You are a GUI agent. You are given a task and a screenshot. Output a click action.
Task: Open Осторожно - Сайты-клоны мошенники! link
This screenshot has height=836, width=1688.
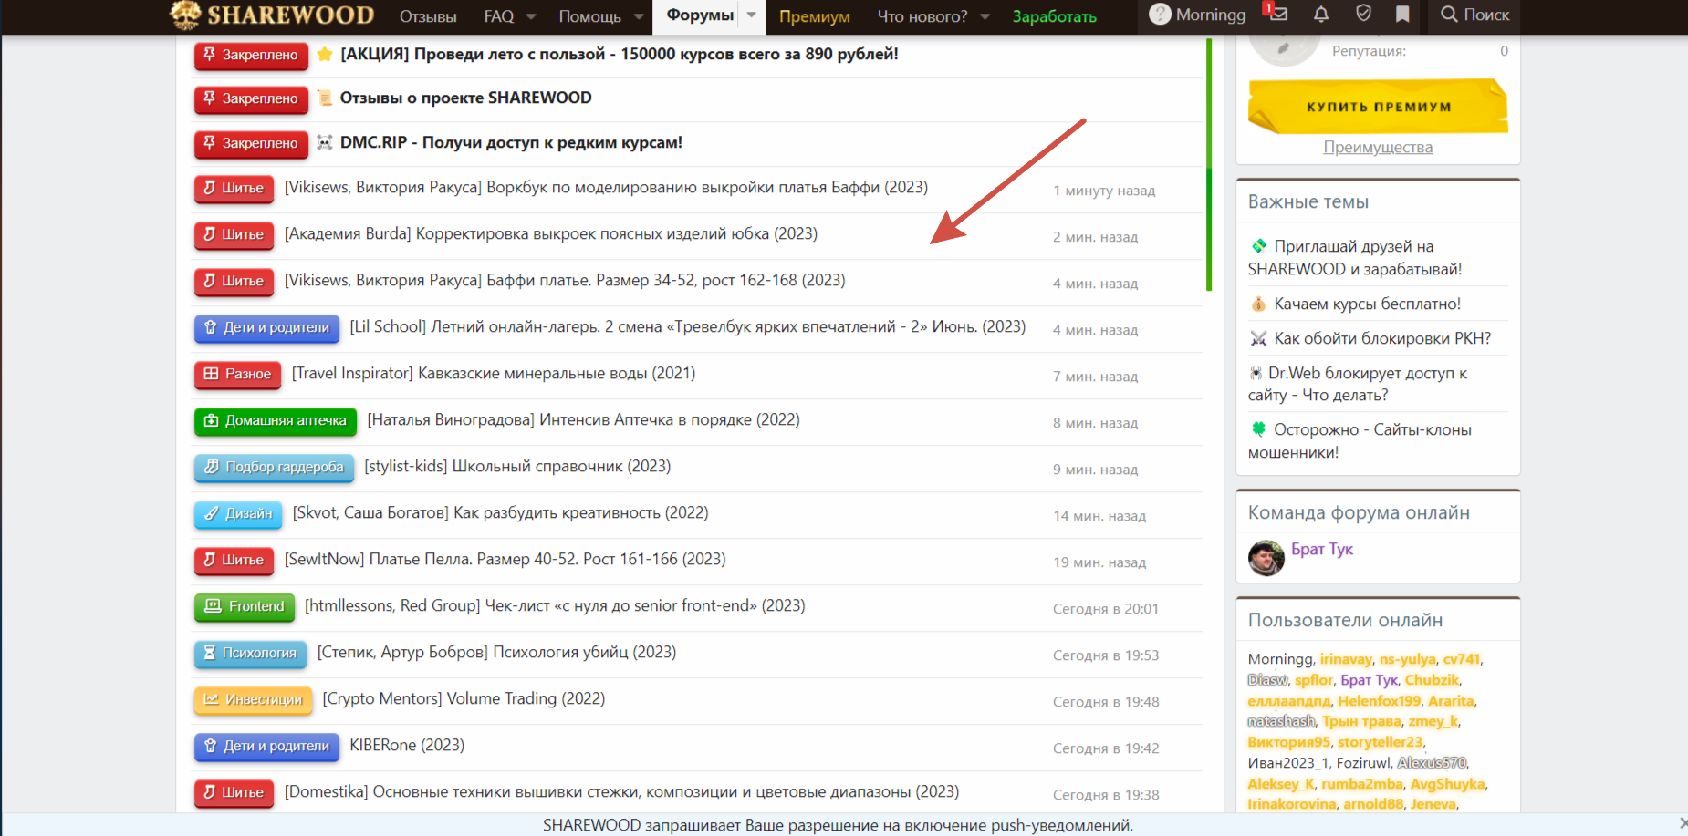(x=1360, y=441)
